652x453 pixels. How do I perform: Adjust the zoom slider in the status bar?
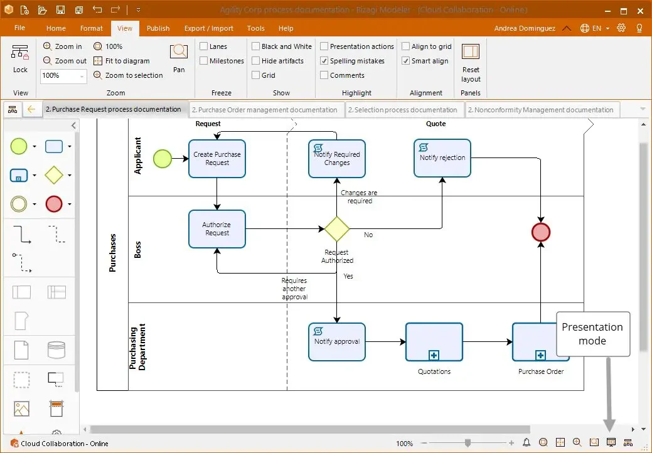468,443
